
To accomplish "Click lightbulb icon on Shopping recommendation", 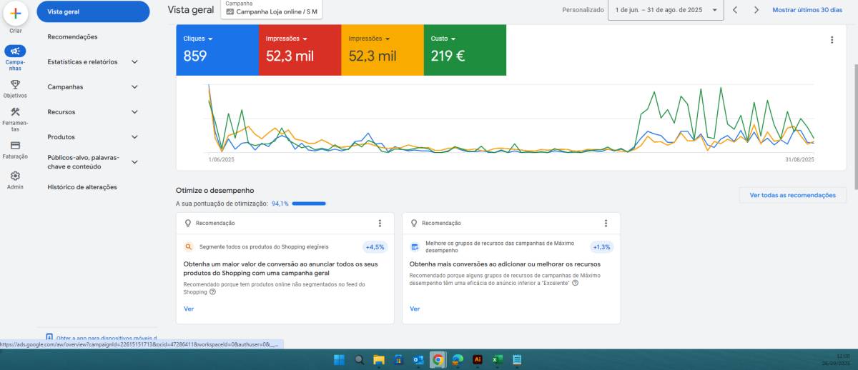I will tap(188, 223).
